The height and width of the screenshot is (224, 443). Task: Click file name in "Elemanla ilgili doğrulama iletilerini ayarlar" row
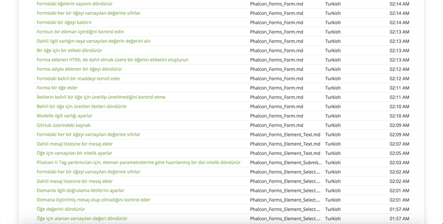pos(285,191)
